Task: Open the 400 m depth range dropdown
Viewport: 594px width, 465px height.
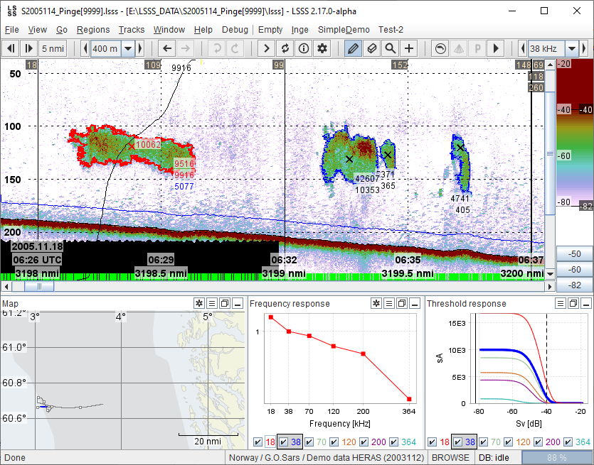Action: point(128,48)
